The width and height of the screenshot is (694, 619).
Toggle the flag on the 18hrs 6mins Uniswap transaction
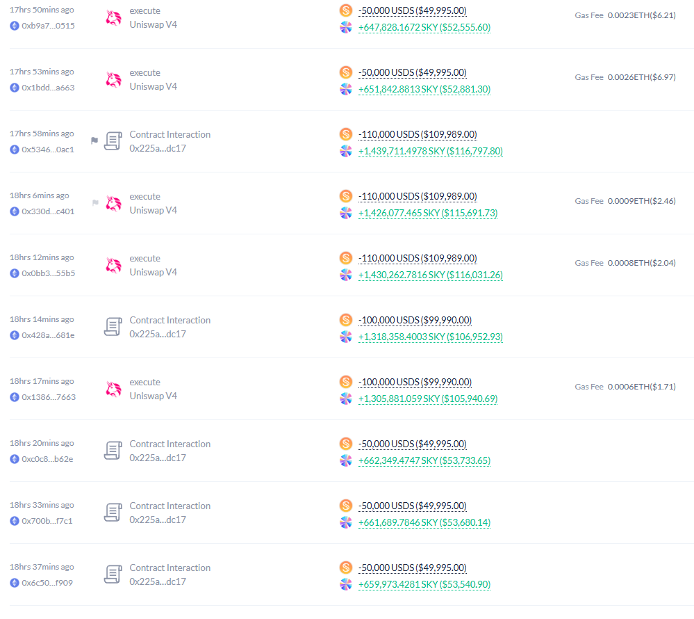[x=94, y=203]
